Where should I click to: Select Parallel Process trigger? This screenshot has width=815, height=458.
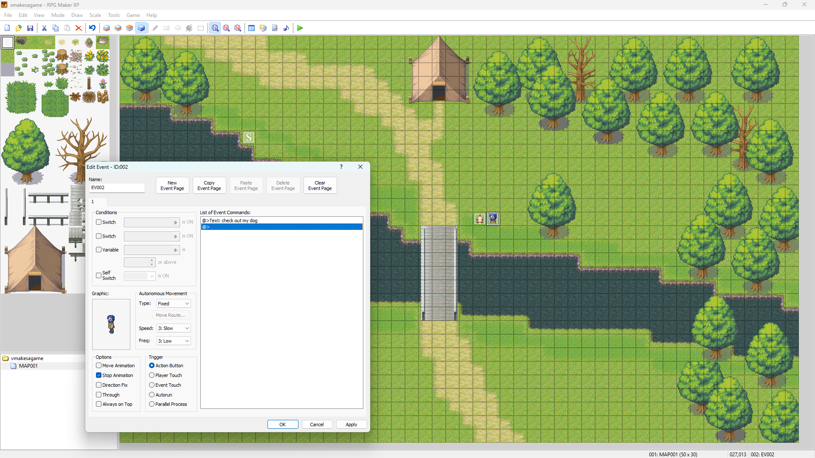coord(152,404)
